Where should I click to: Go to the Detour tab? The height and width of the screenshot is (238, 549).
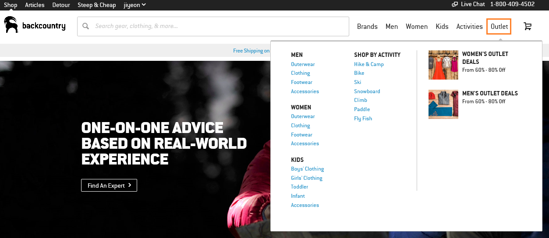coord(61,5)
